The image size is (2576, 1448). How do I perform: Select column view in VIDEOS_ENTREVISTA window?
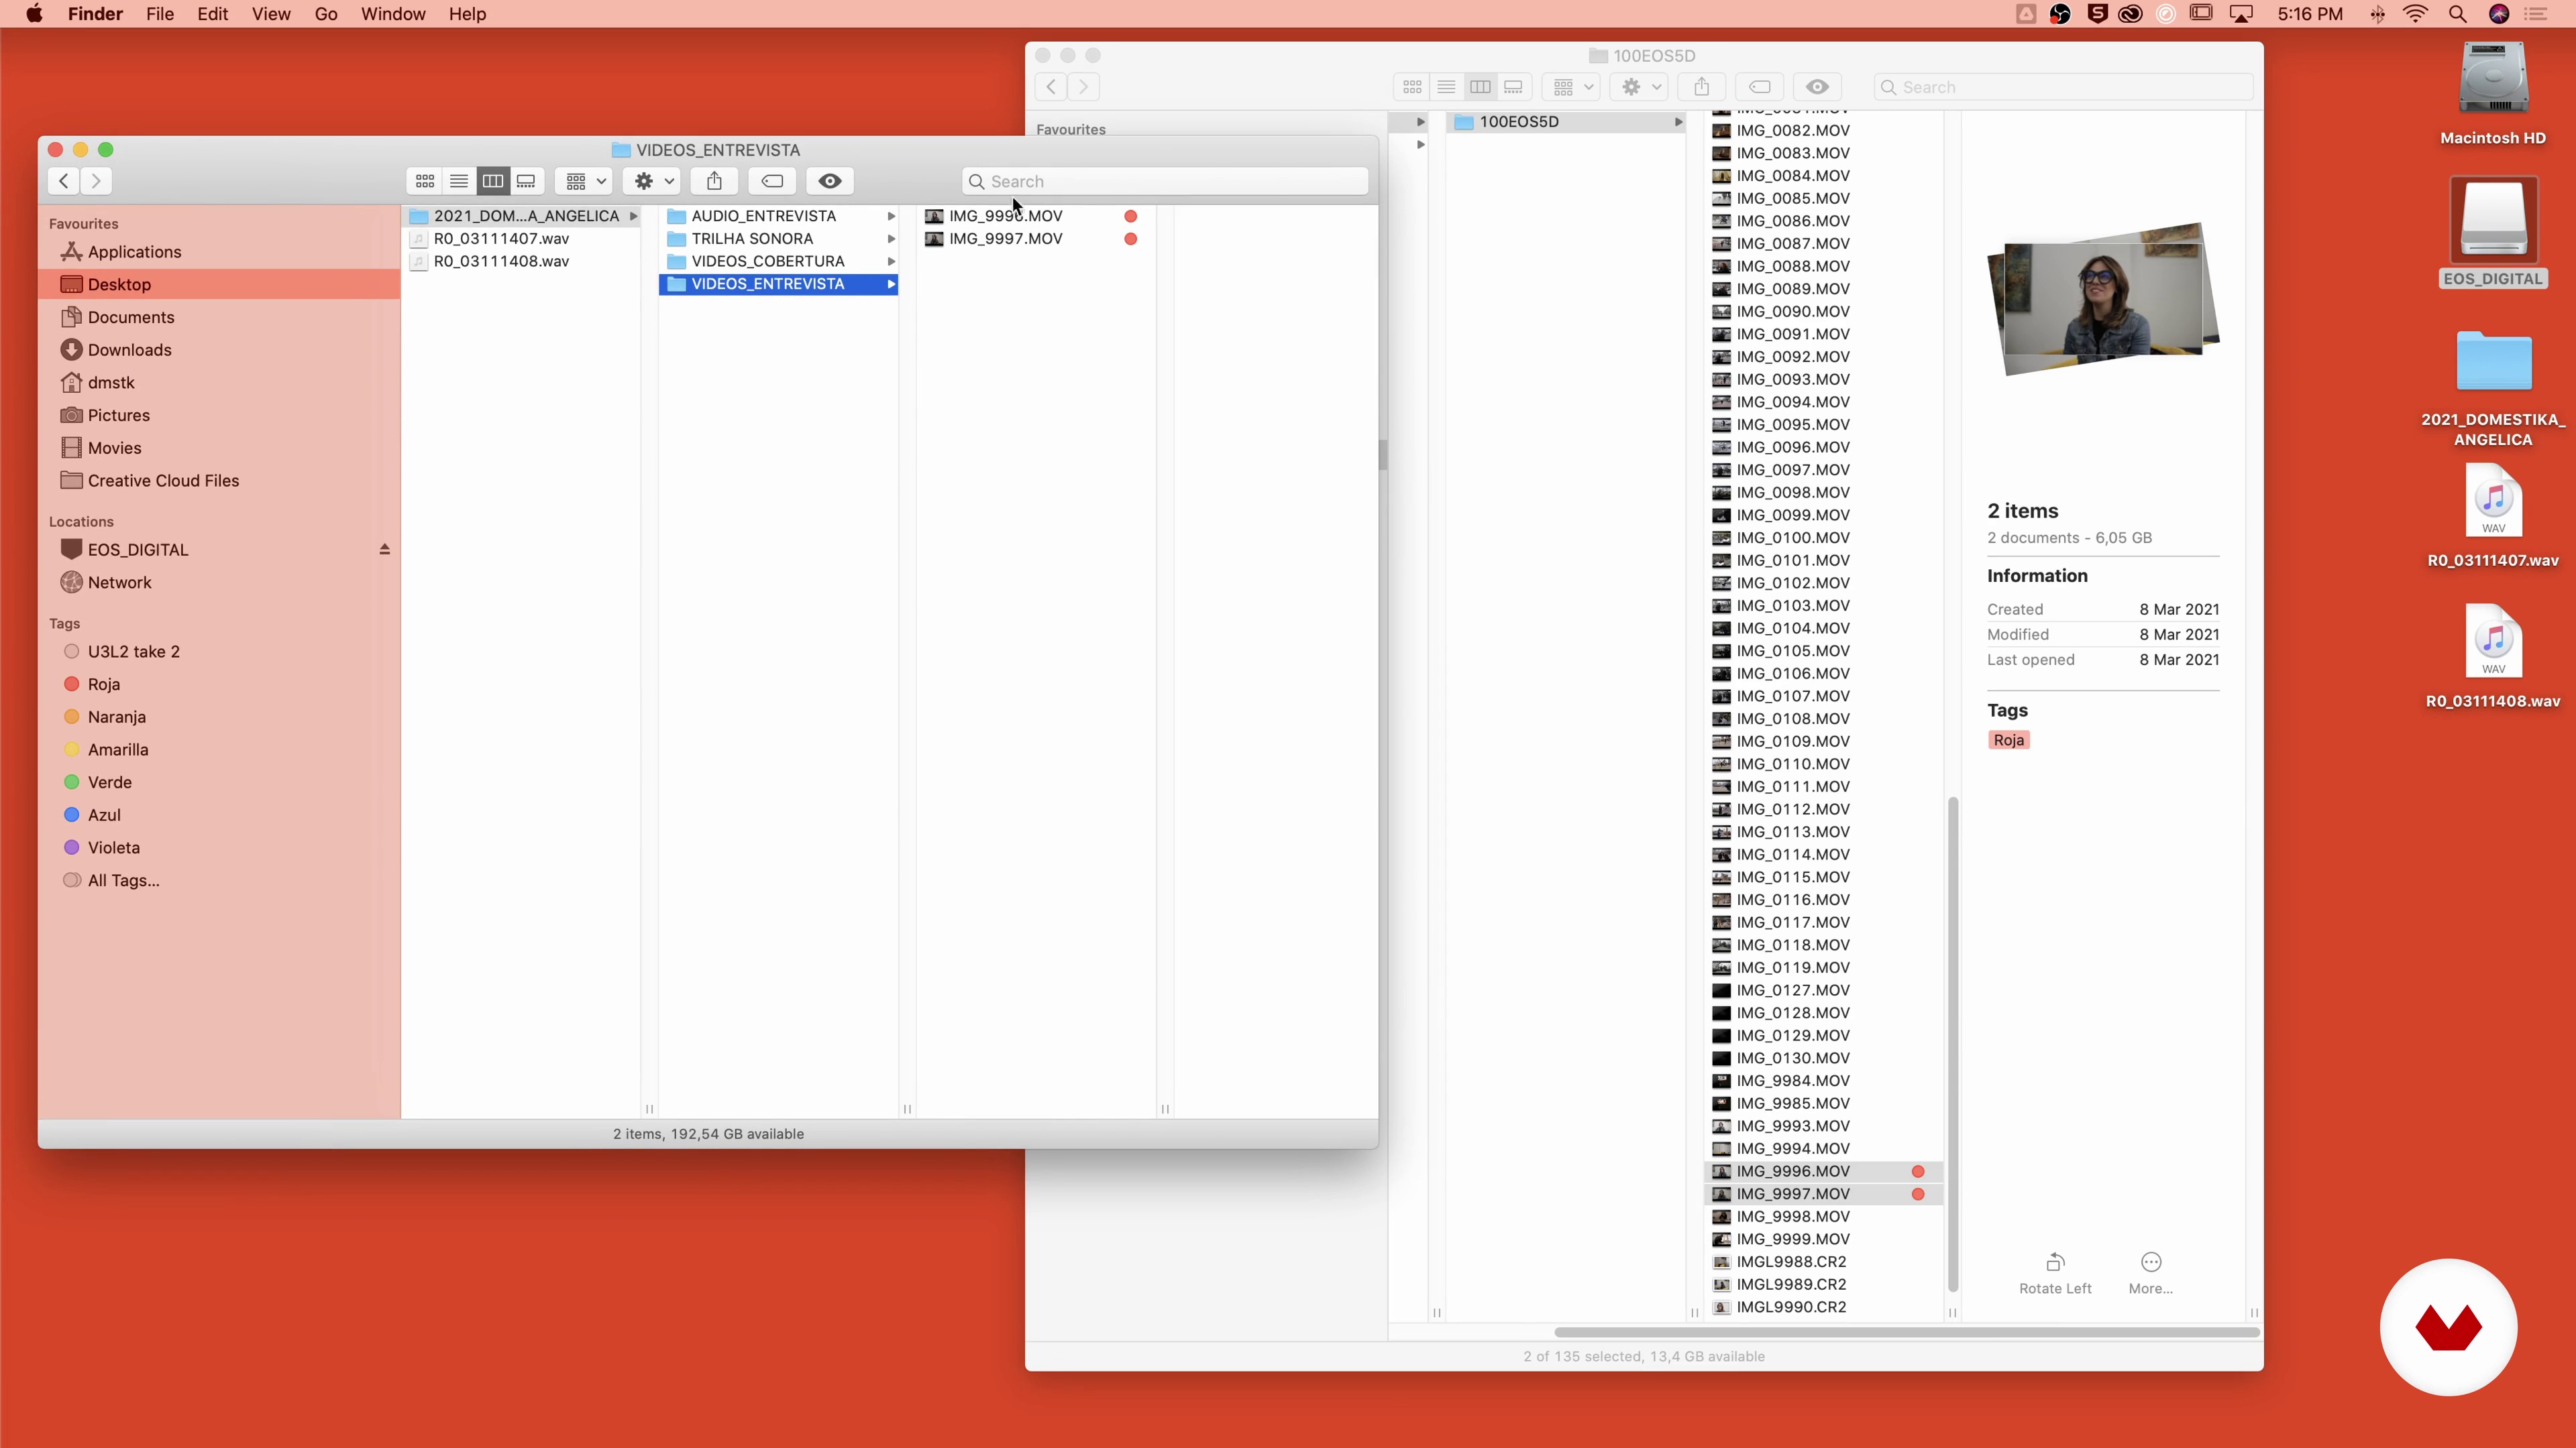pyautogui.click(x=493, y=181)
